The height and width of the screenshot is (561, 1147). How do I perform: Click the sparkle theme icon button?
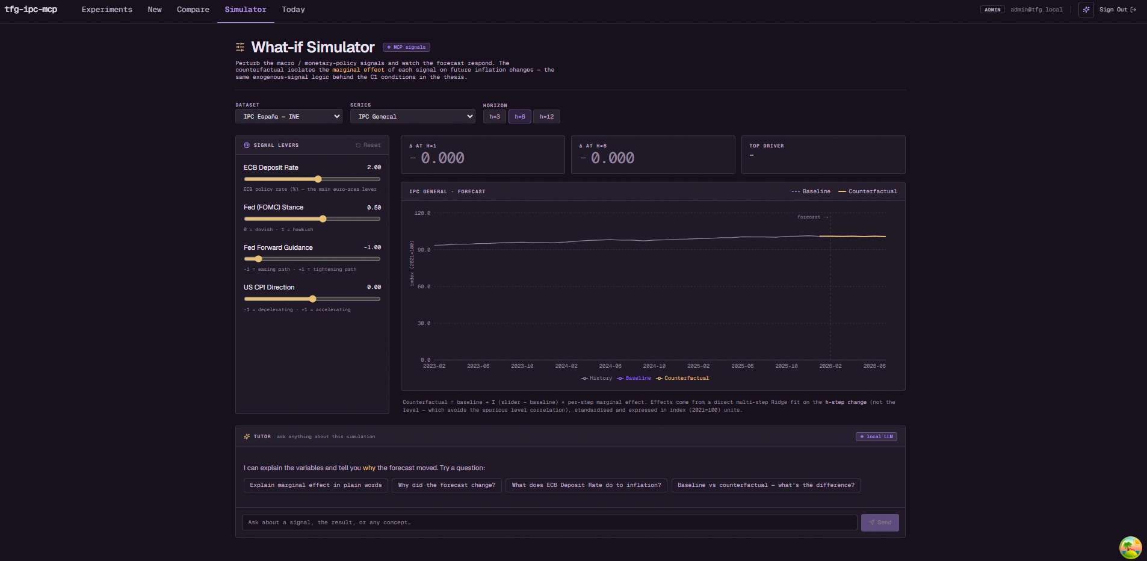click(1086, 10)
